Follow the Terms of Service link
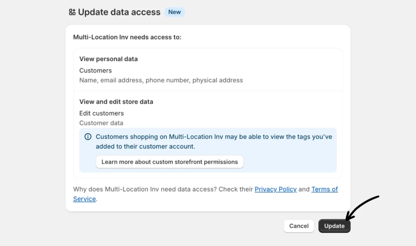Image resolution: width=416 pixels, height=246 pixels. [324, 189]
